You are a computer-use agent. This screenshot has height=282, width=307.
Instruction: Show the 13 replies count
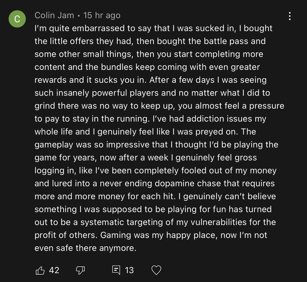point(129,270)
